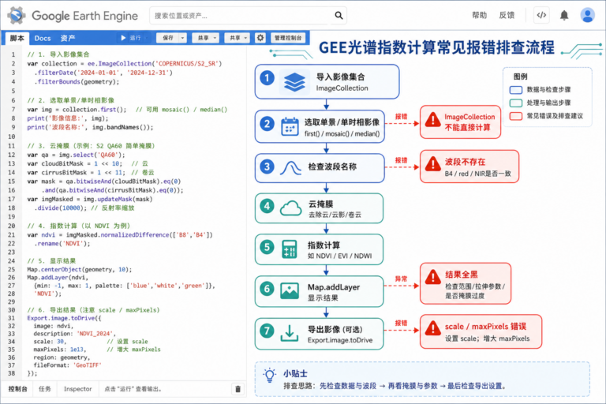
Task: Open the 共享 dropdown next to the gear icon
Action: tap(238, 38)
